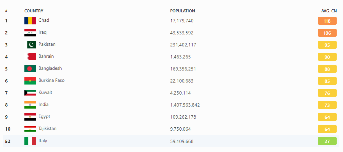Click the Bahrain flag icon
Screen dimensions: 343x152
[31, 57]
